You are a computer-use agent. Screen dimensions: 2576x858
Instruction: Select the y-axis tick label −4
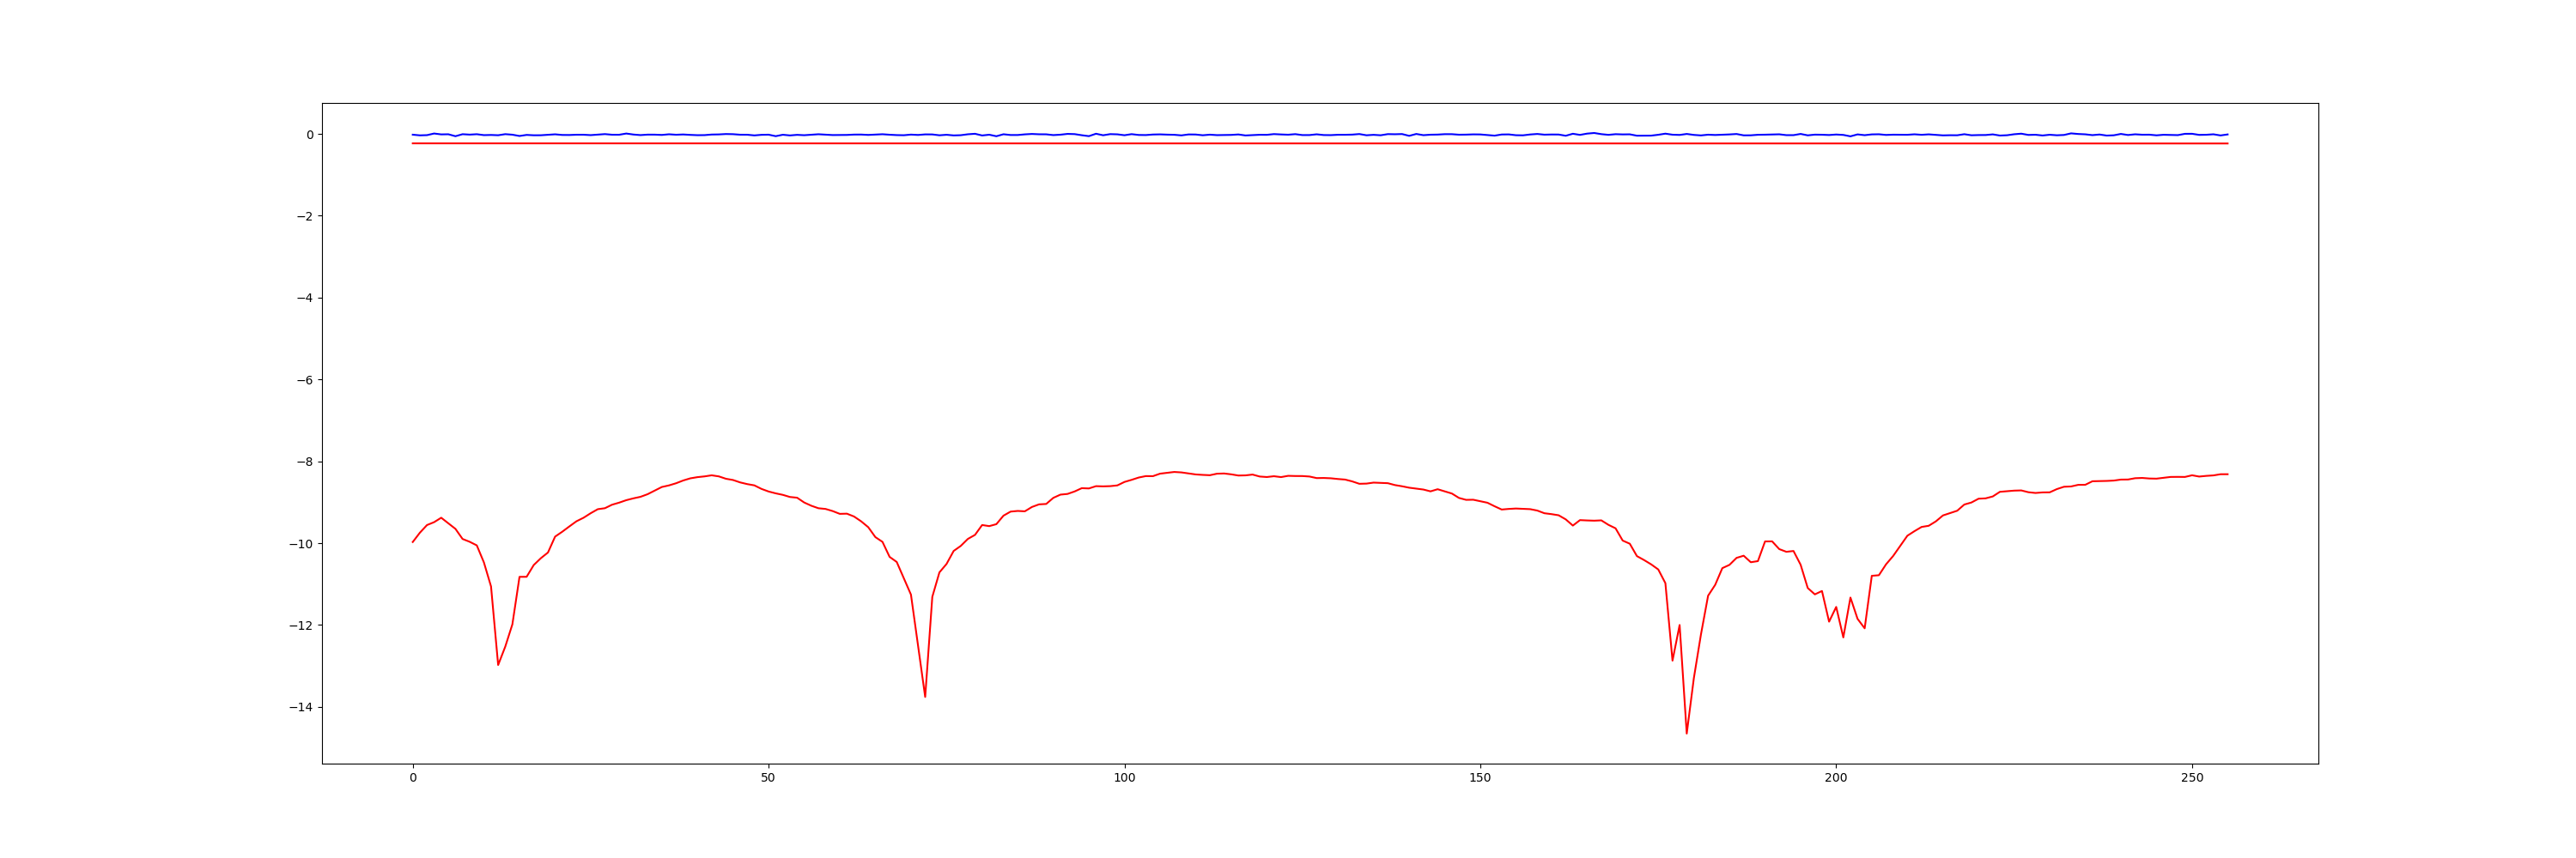[304, 299]
